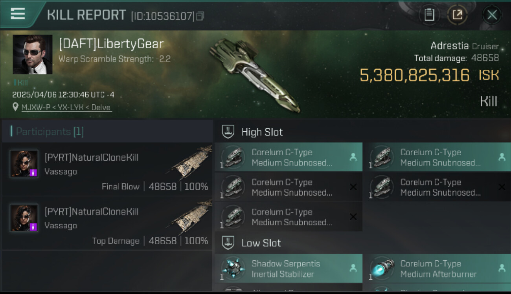
Task: Click the X mark on bottom Snubnosed module
Action: pyautogui.click(x=353, y=217)
